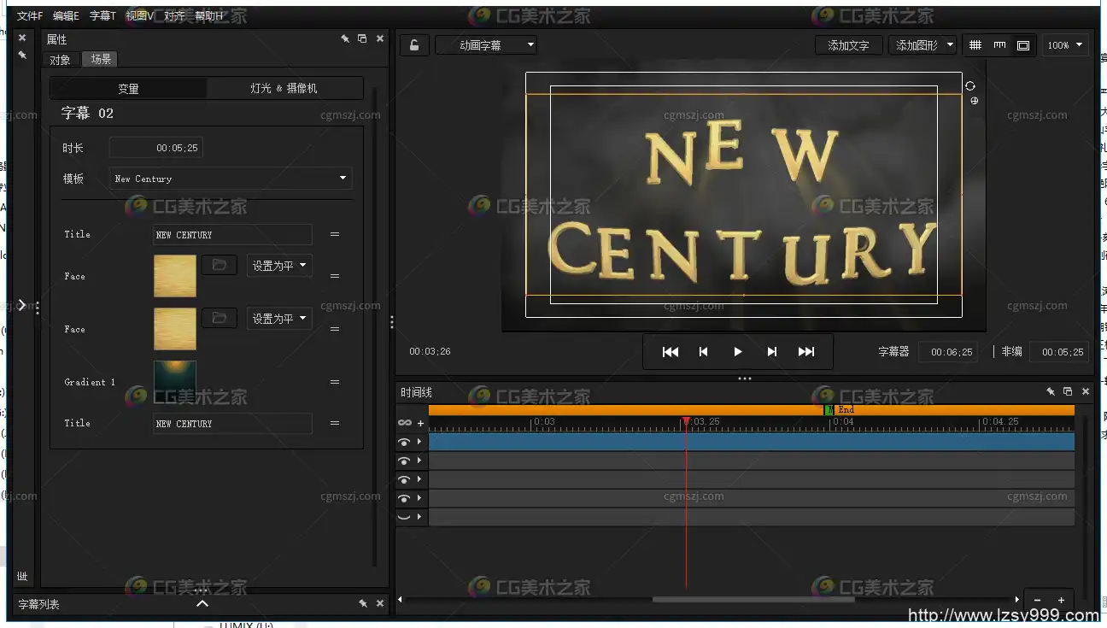Open the New Century template dropdown

231,179
